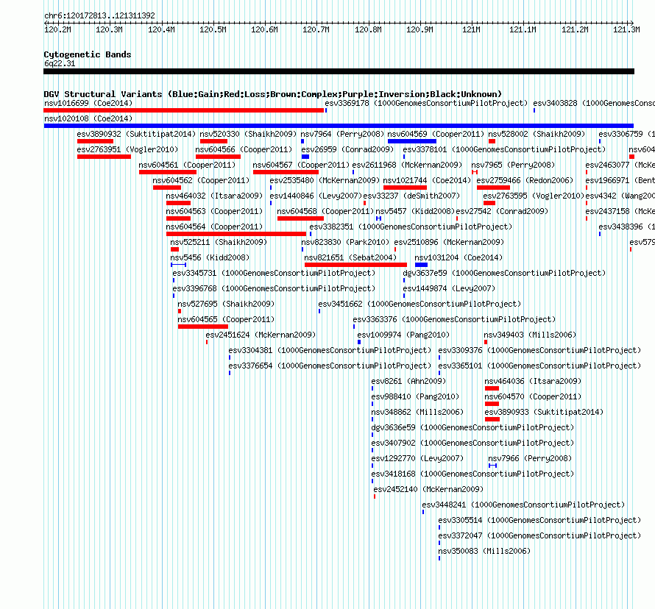Open nsv350083 (Mills2006) label
Image resolution: width=655 pixels, height=609 pixels.
click(484, 551)
